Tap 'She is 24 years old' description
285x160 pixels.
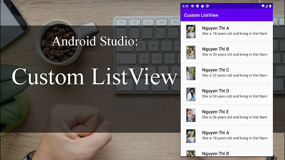[235, 96]
